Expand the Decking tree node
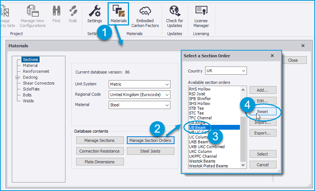Screen dimensions: 315x191 point(17,77)
